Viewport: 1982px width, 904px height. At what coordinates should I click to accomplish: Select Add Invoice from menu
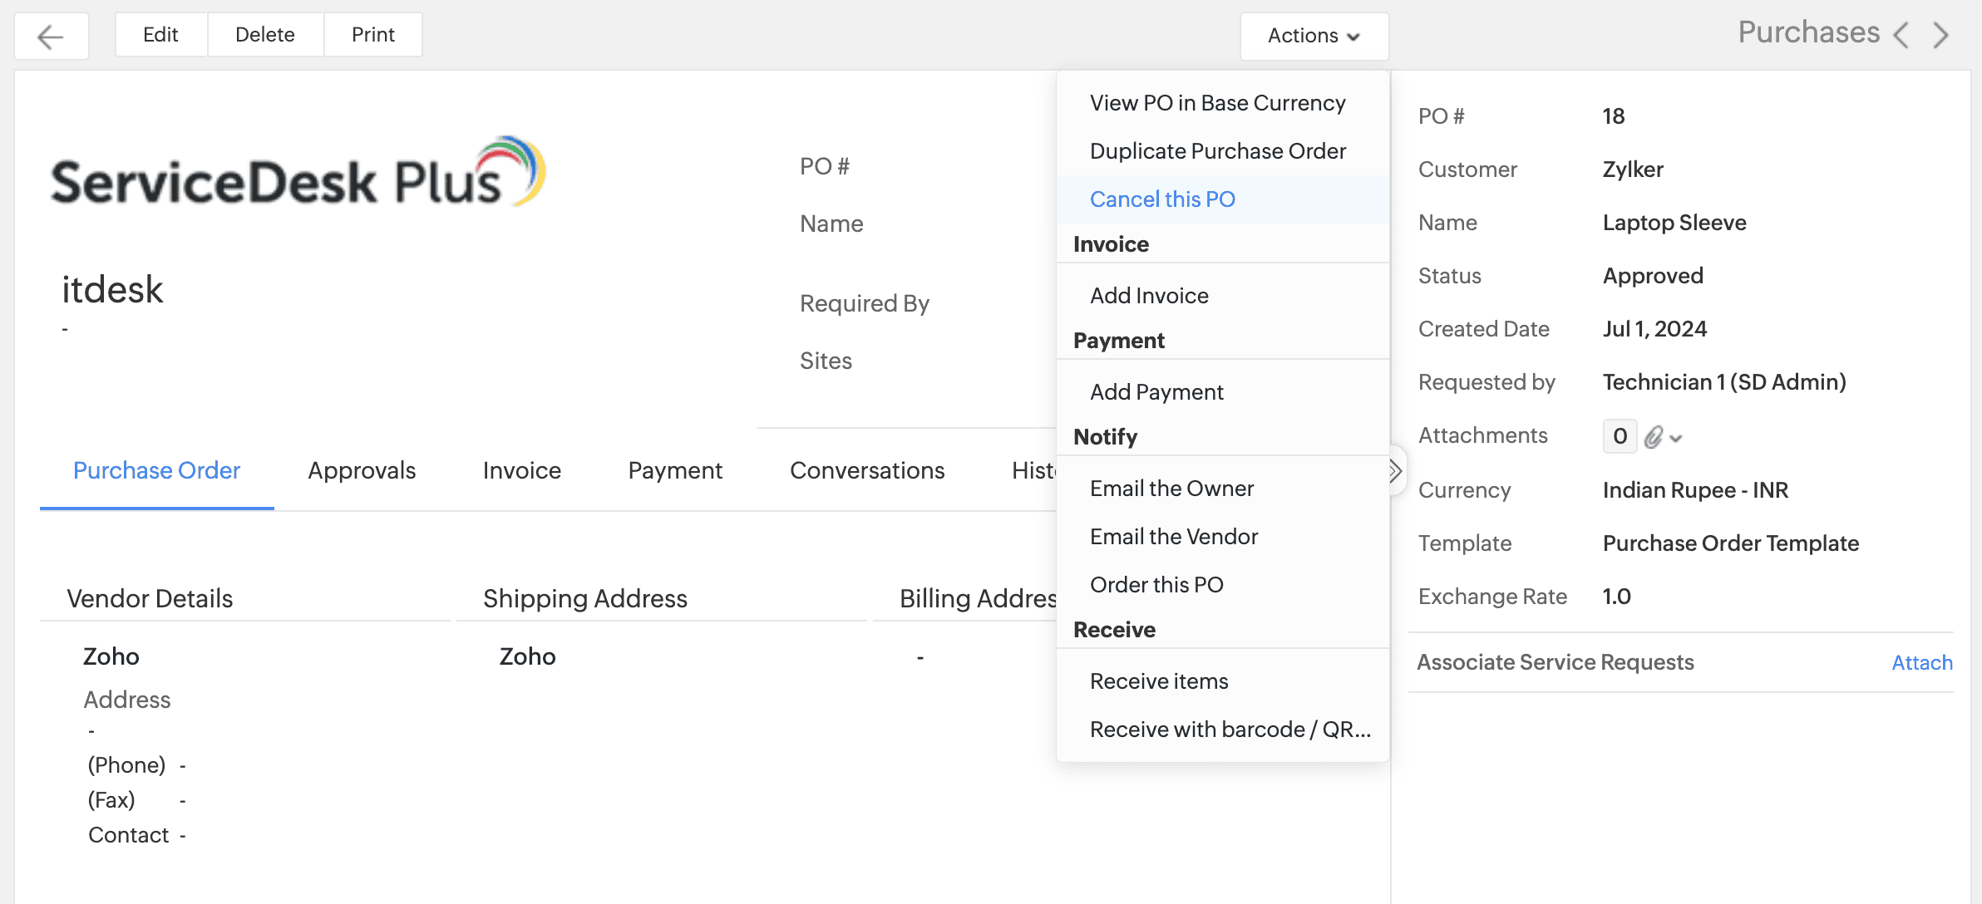tap(1149, 296)
